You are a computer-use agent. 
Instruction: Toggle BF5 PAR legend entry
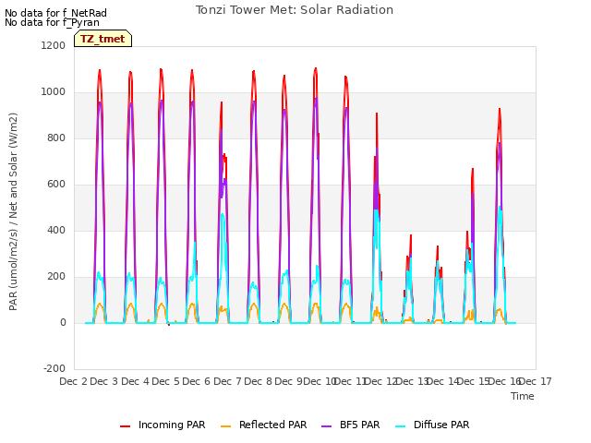click(351, 425)
